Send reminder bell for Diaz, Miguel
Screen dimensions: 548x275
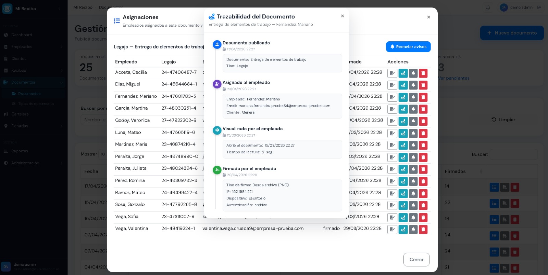413,85
